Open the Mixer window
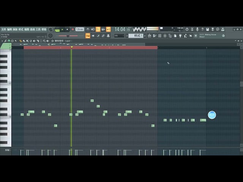This screenshot has height=182, width=243. tap(165, 36)
